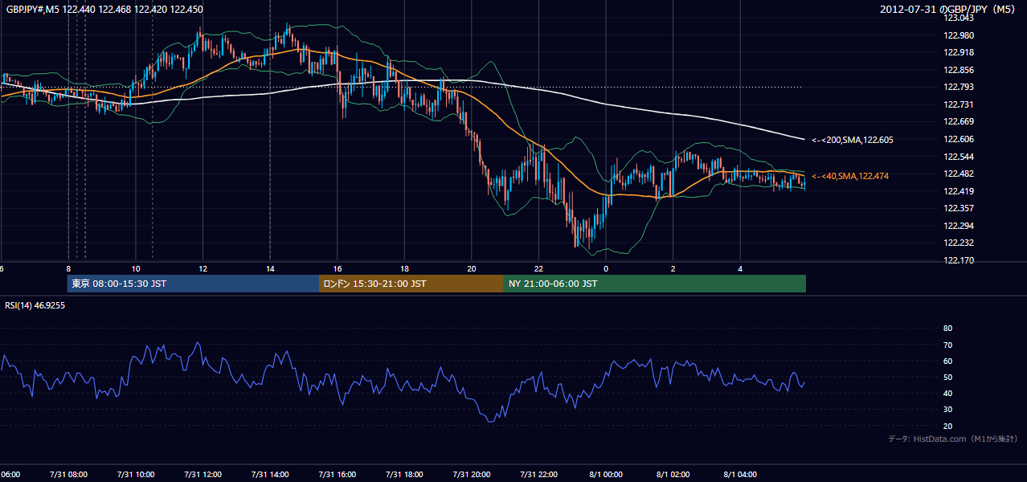Click the 7/31 10:00 time label
1027x482 pixels.
pyautogui.click(x=136, y=475)
